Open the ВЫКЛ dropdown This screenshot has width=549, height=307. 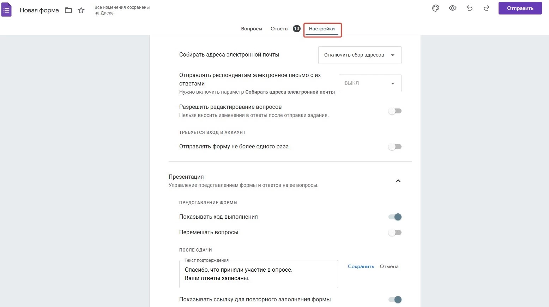tap(370, 83)
